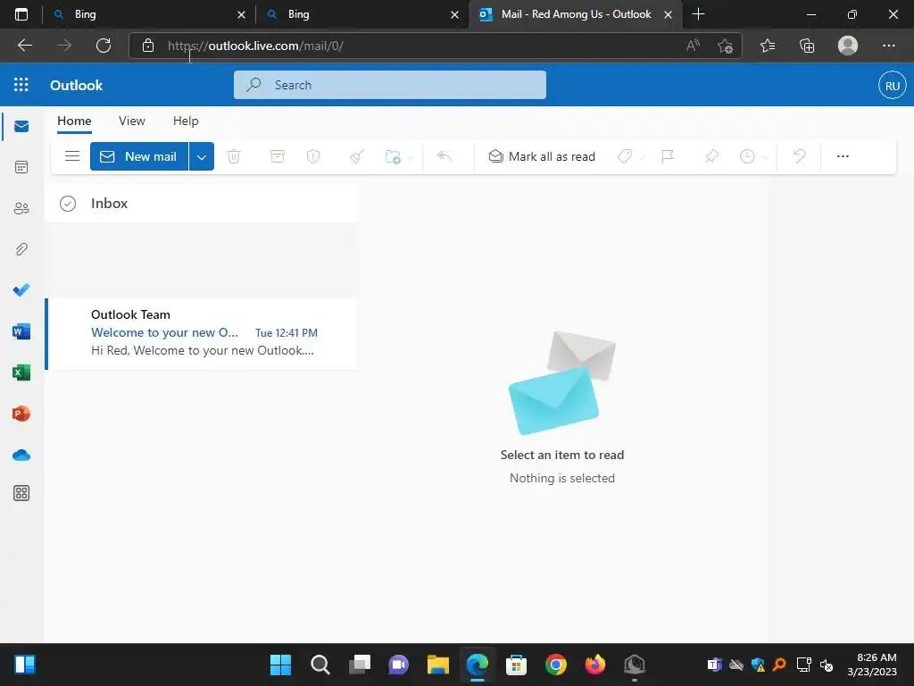914x686 pixels.
Task: Open To Do checkmark app in sidebar
Action: coord(21,290)
